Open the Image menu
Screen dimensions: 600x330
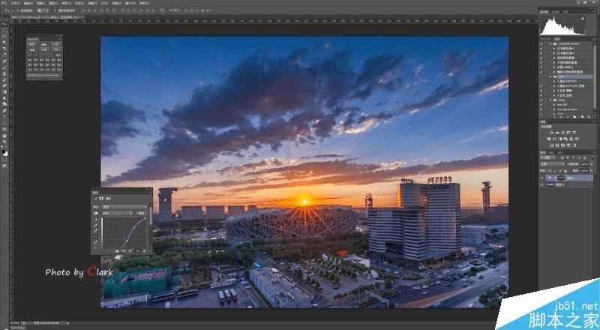[x=41, y=3]
